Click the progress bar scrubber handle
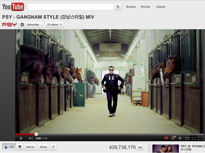The image size is (205, 153). pos(36,134)
